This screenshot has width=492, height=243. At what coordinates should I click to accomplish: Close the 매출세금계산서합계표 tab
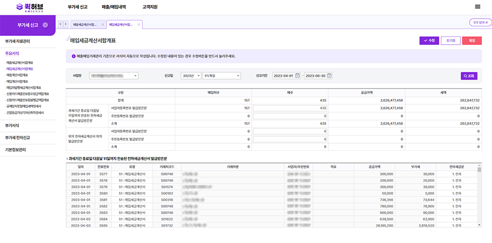[x=102, y=24]
